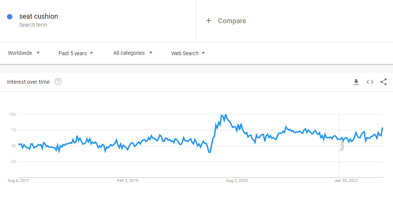Click the blue dot beside seat cushion
The image size is (393, 206).
pyautogui.click(x=10, y=16)
